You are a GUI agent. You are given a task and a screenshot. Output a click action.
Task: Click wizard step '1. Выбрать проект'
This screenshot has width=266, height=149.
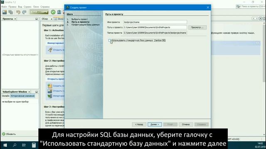pos(79,19)
